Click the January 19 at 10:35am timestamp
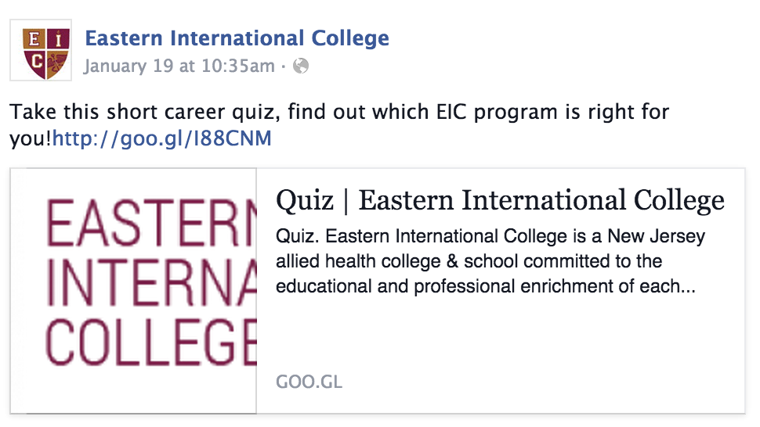 (x=179, y=66)
